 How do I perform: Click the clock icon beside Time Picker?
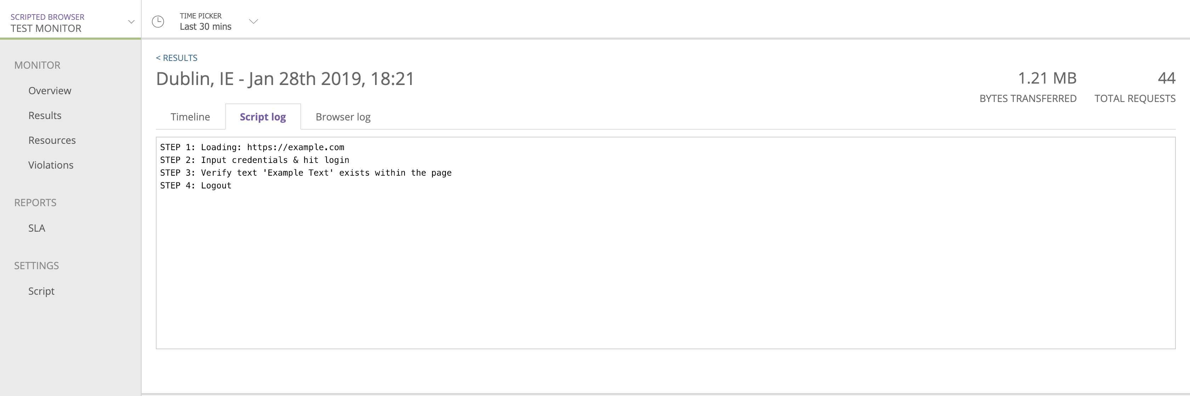(x=158, y=22)
